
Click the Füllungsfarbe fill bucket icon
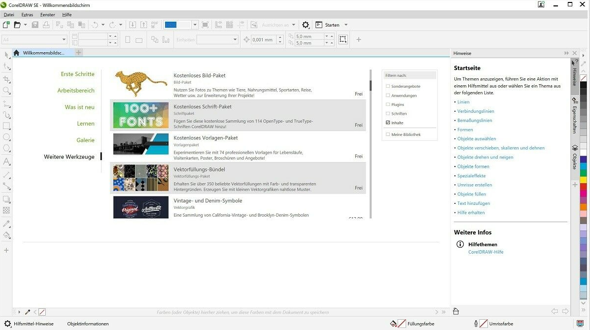tap(393, 324)
